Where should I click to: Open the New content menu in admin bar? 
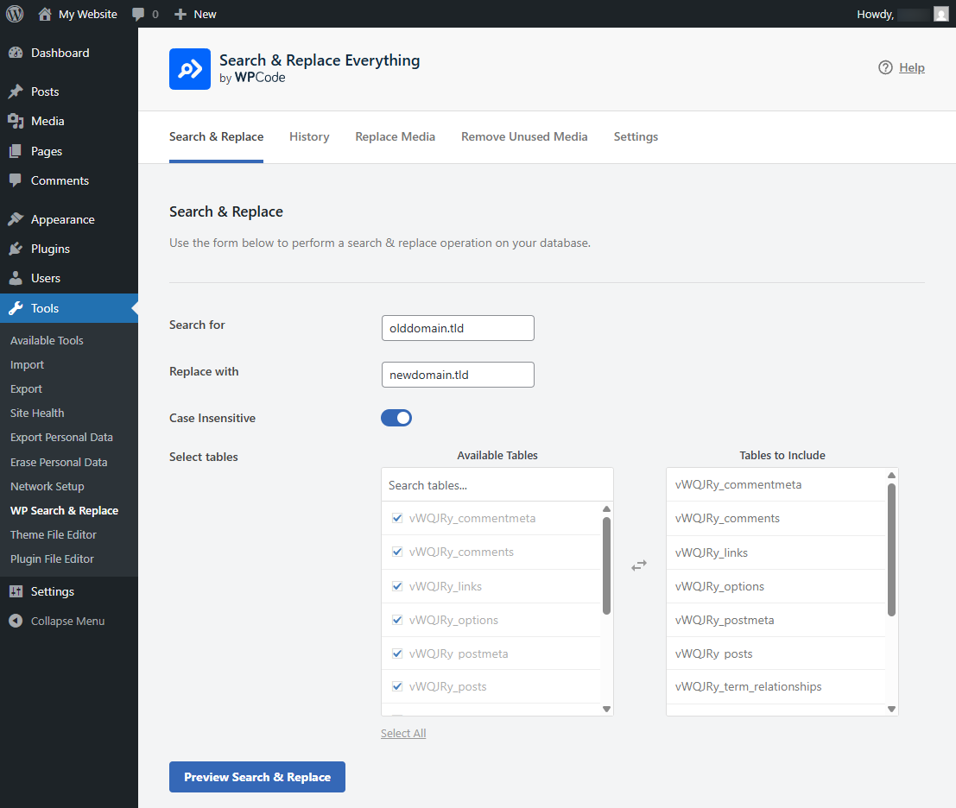(x=195, y=14)
